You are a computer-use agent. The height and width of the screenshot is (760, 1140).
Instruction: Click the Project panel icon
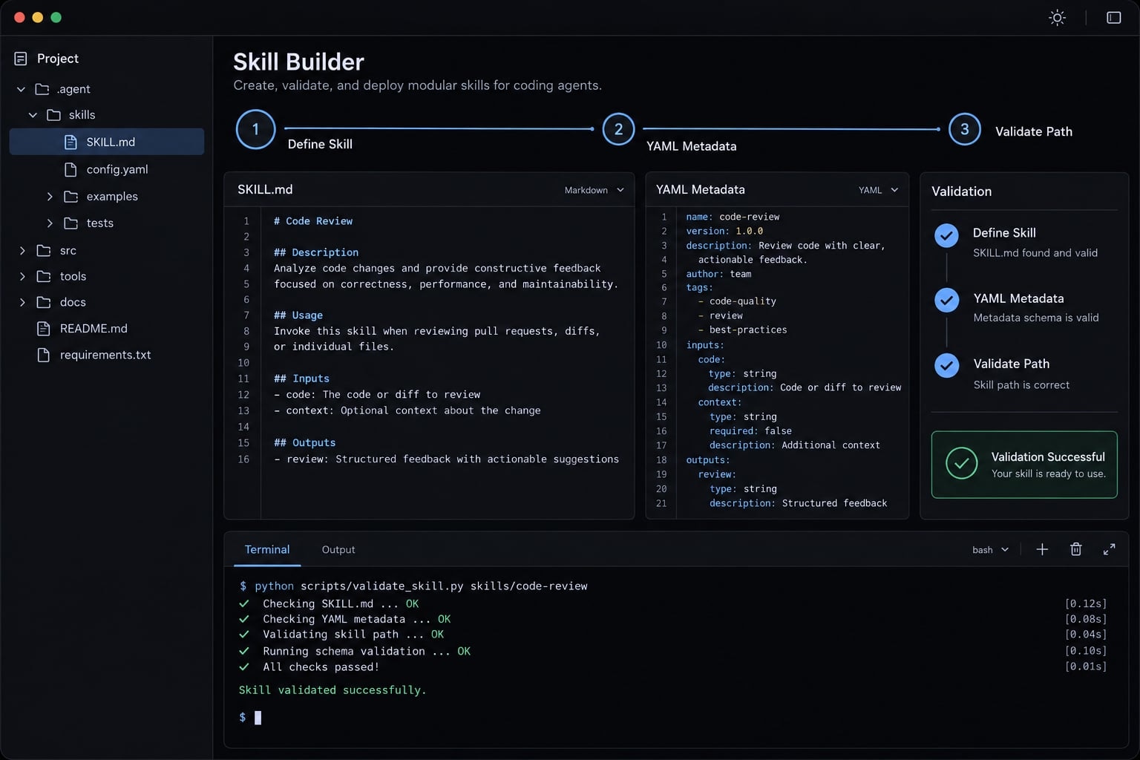pyautogui.click(x=21, y=59)
